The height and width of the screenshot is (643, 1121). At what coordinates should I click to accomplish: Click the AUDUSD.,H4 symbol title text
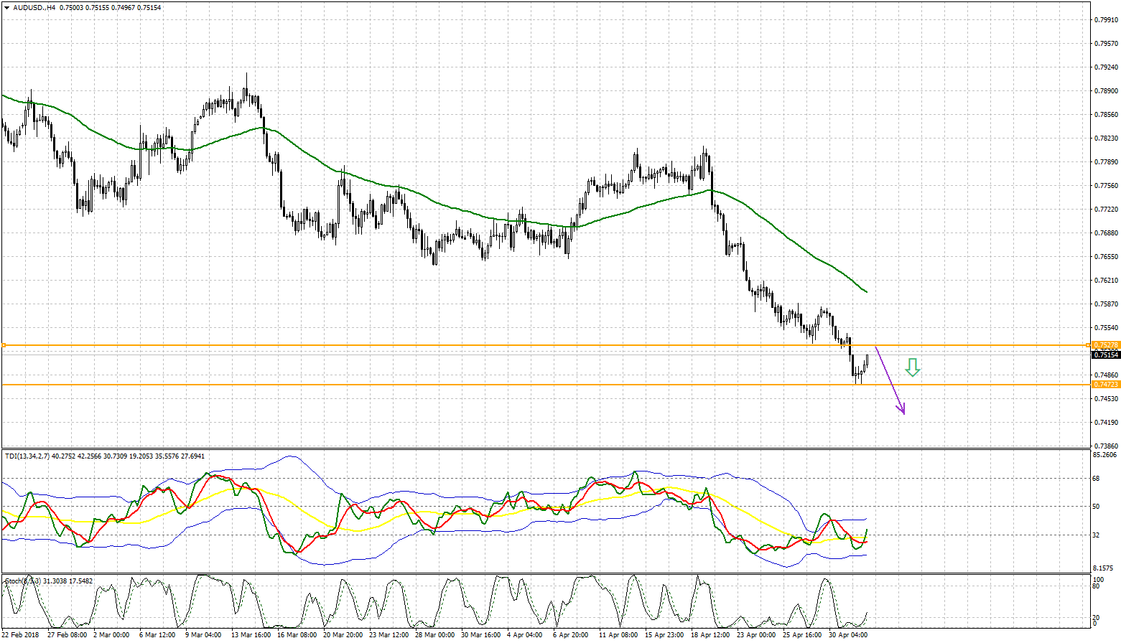[x=34, y=7]
